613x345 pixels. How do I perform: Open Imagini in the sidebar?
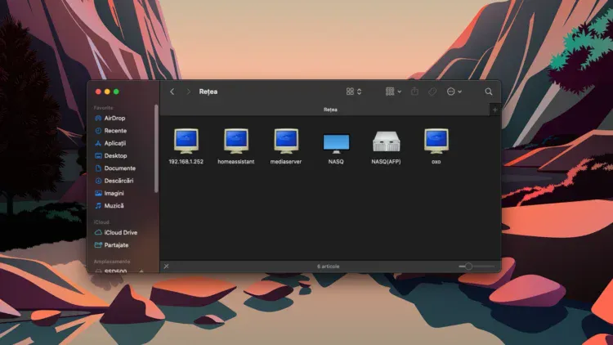pos(114,193)
